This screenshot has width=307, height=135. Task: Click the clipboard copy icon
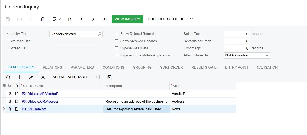(54, 19)
